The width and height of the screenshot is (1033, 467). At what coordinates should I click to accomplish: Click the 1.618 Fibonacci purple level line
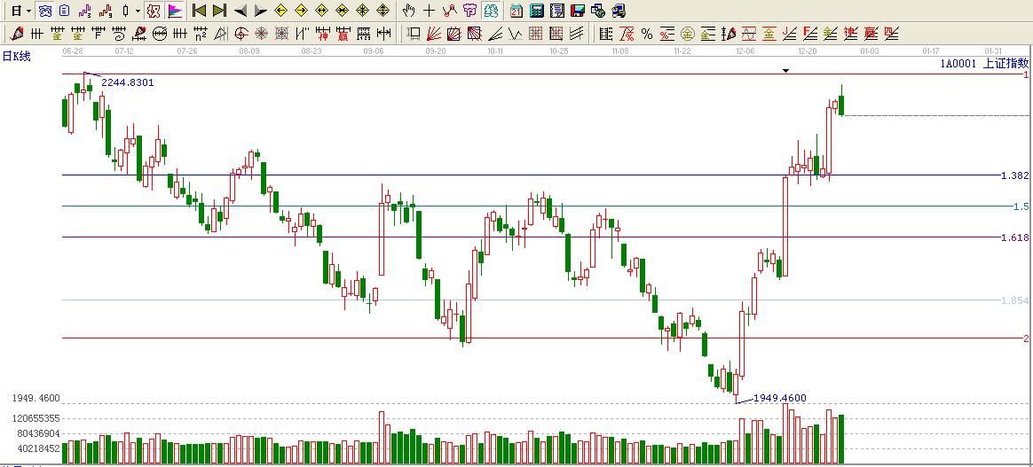532,237
